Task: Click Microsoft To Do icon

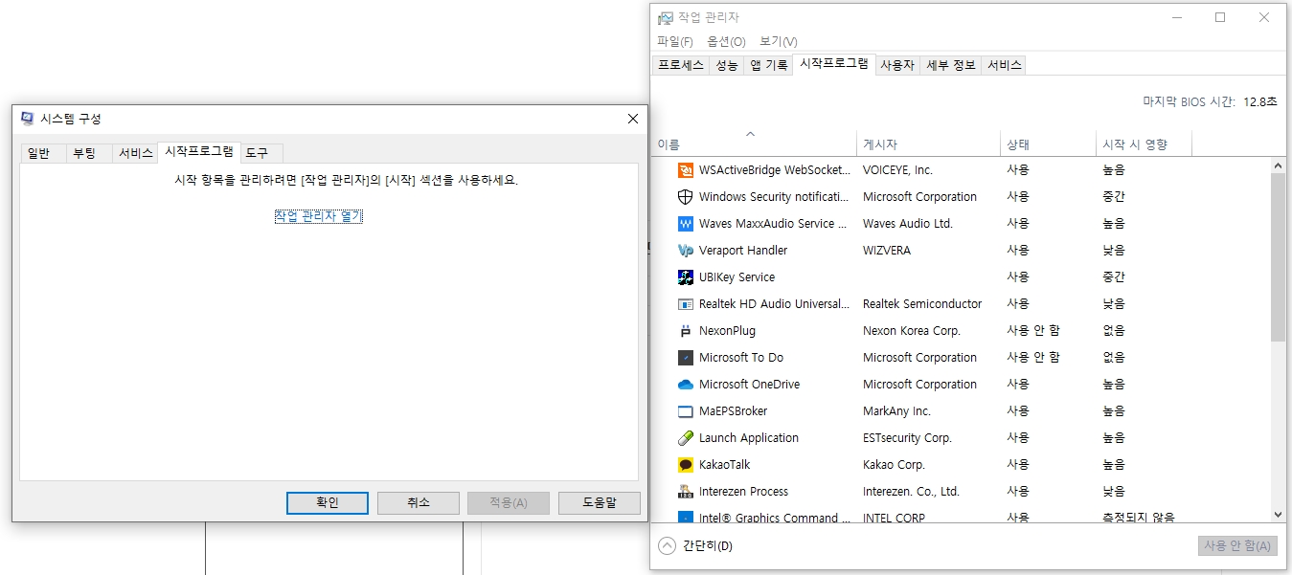Action: coord(685,358)
